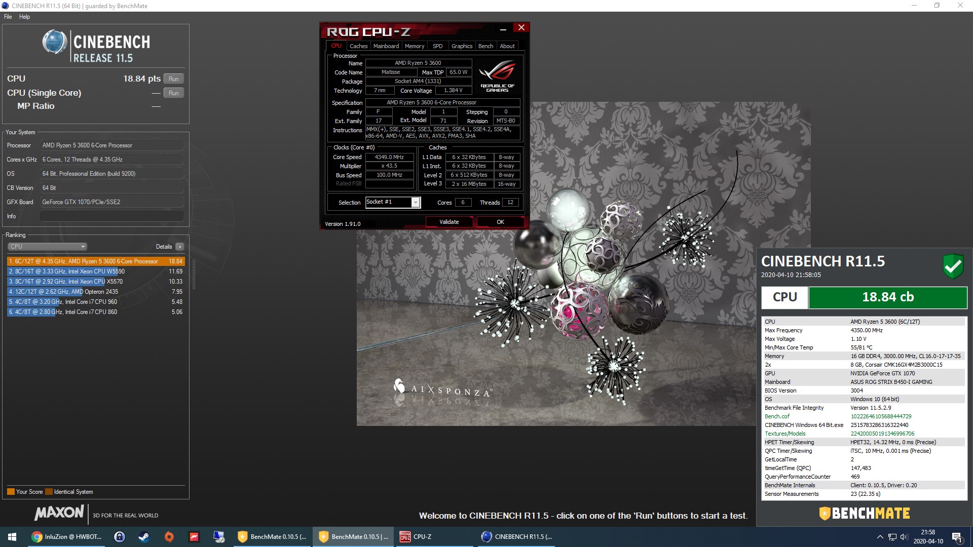Open the Windows Start menu

12,537
